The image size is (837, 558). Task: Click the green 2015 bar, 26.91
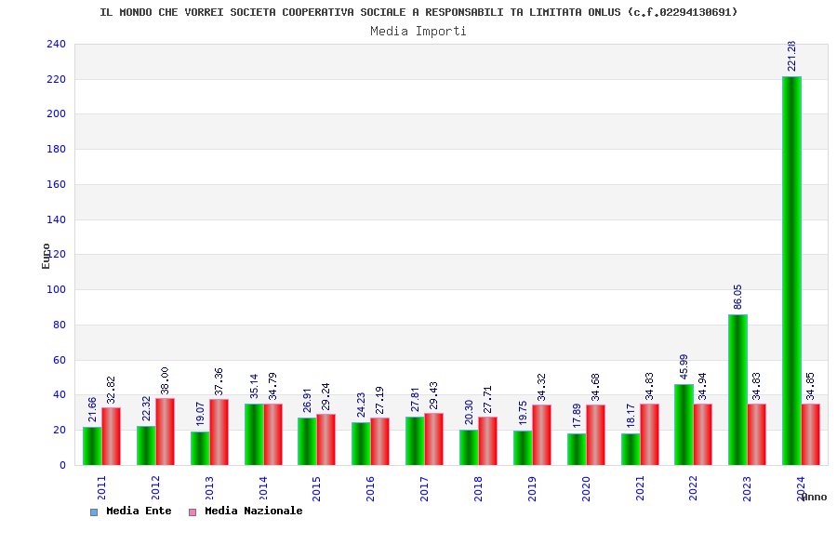click(308, 442)
